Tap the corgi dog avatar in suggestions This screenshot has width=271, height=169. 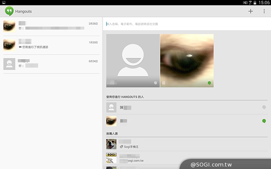111,144
